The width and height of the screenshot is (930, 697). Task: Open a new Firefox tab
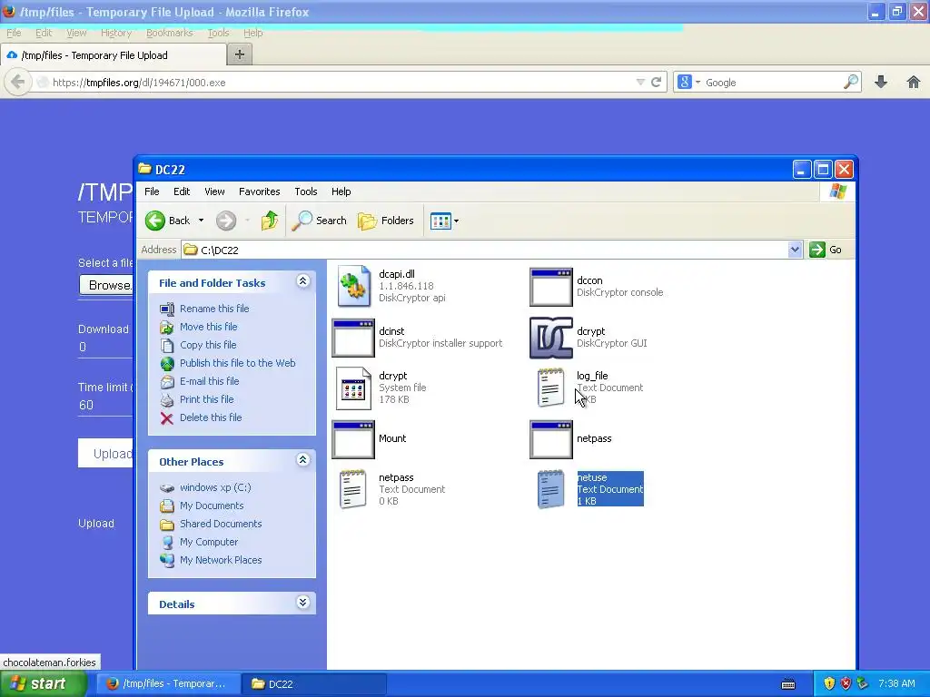tap(240, 54)
